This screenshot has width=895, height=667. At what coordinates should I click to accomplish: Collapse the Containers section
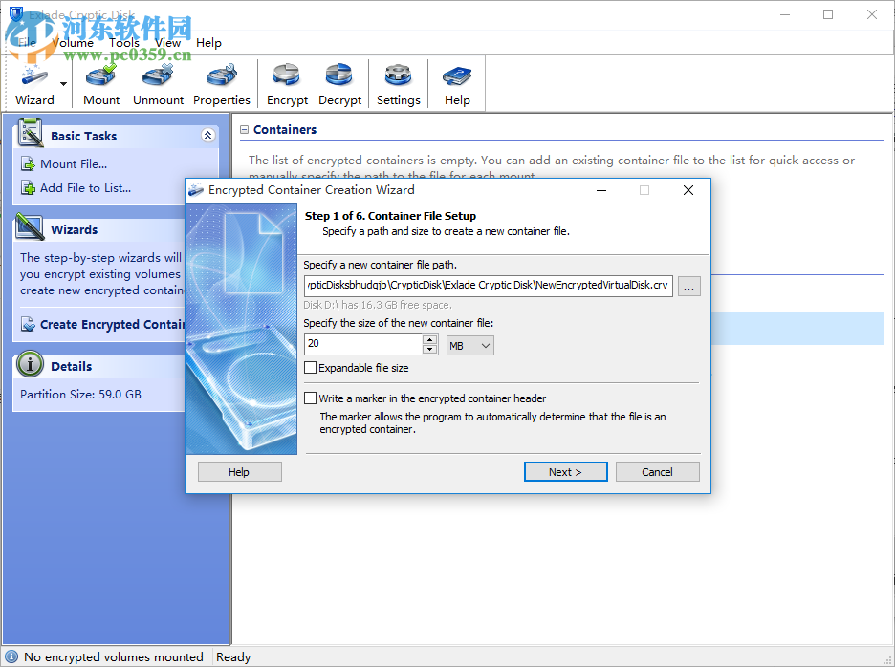tap(244, 130)
